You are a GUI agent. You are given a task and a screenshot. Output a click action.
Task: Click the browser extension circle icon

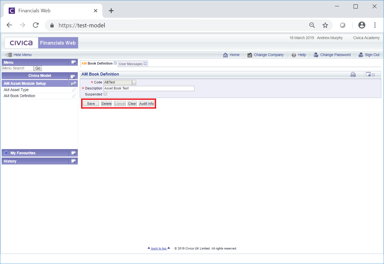(x=343, y=25)
